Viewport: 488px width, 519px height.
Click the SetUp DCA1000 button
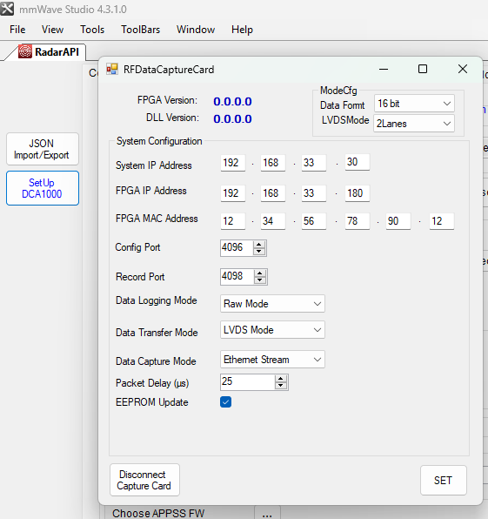pyautogui.click(x=43, y=188)
